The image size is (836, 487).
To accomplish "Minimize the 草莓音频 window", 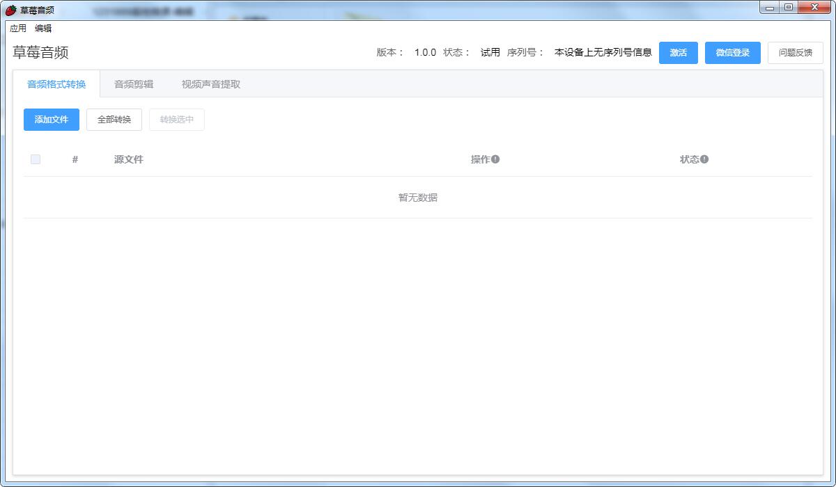I will (x=771, y=8).
